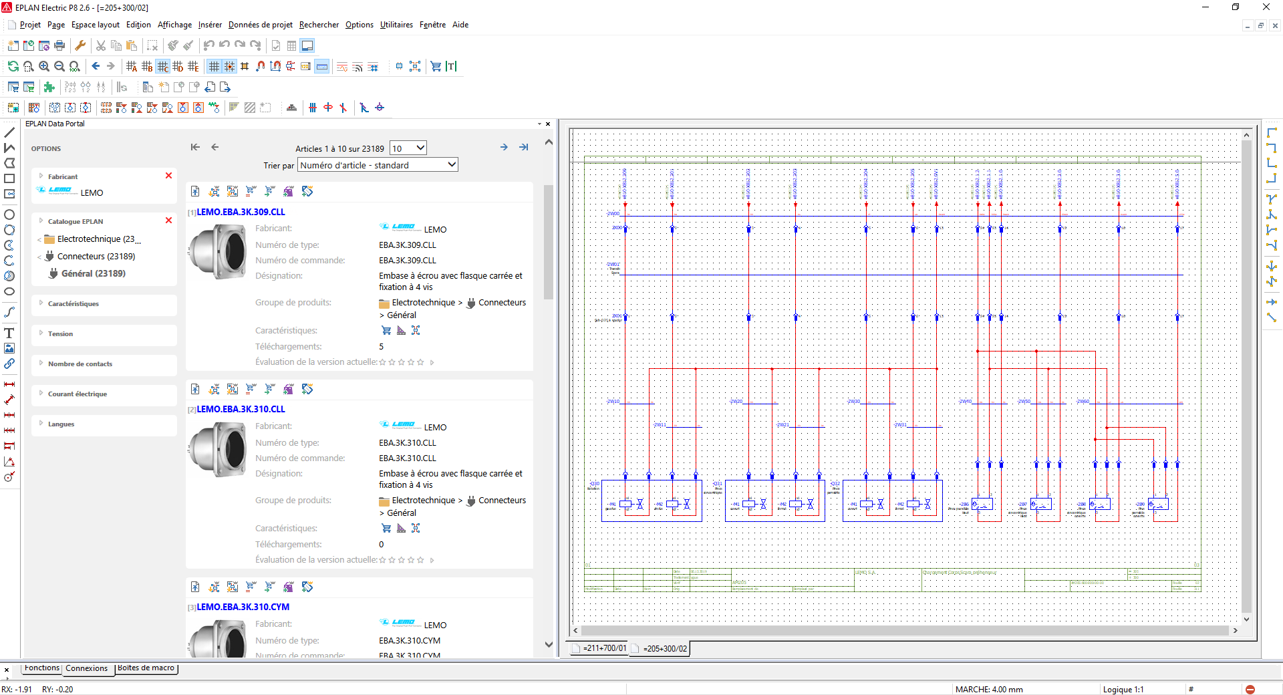This screenshot has height=695, width=1283.
Task: Click the wrench settings icon
Action: pyautogui.click(x=80, y=45)
